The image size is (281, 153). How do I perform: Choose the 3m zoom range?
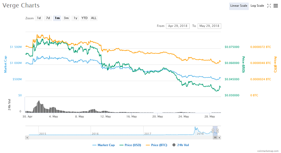point(66,18)
